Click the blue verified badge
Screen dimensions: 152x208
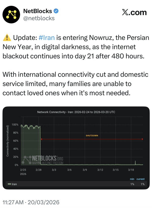pos(57,11)
